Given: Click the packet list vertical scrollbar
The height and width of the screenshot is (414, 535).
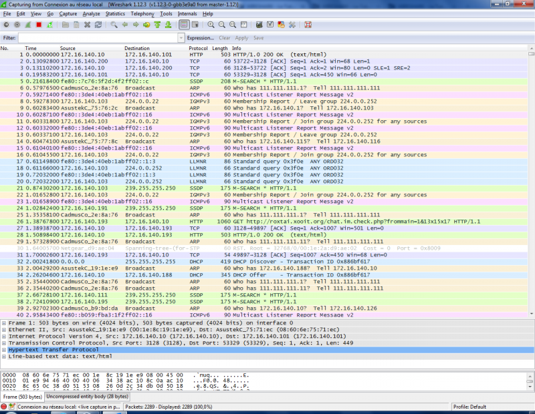Looking at the screenshot, I should pyautogui.click(x=531, y=180).
